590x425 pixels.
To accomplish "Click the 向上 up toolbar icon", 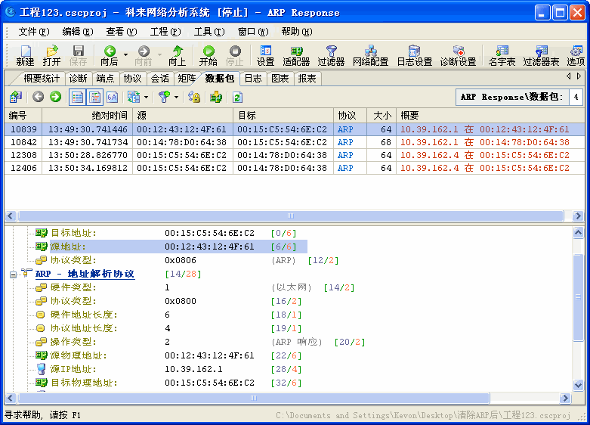I will pyautogui.click(x=178, y=55).
